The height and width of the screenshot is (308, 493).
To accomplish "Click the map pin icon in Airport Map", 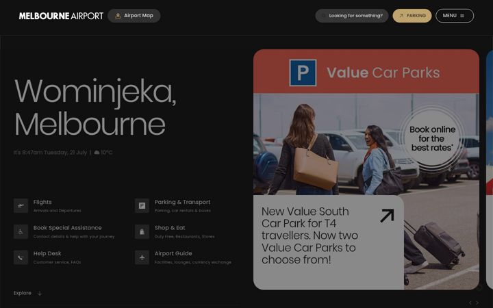I will coord(118,16).
